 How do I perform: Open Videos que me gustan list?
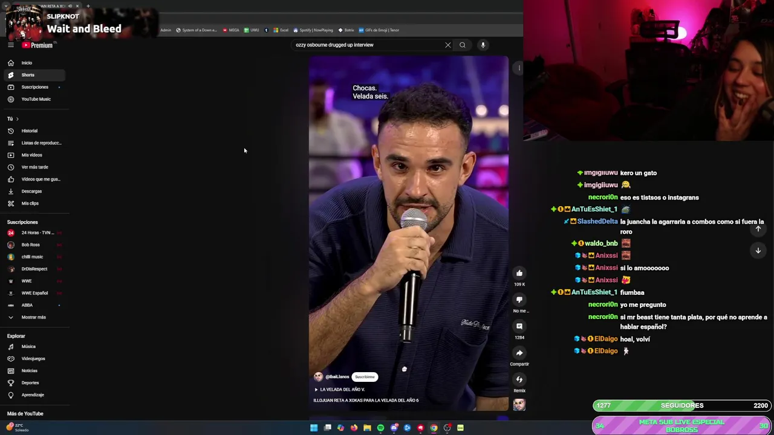click(x=34, y=179)
